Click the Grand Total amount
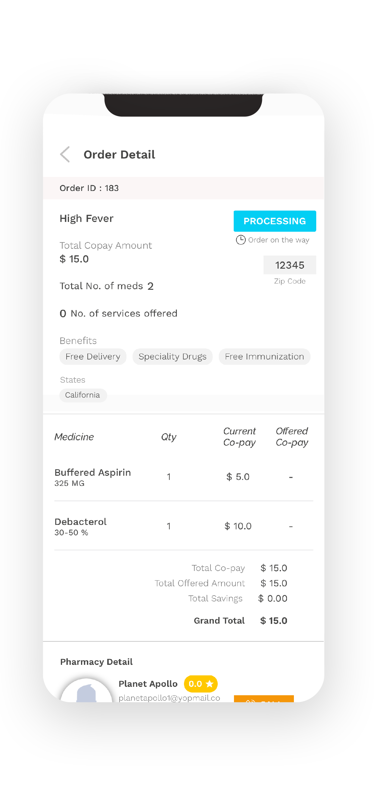 tap(273, 621)
